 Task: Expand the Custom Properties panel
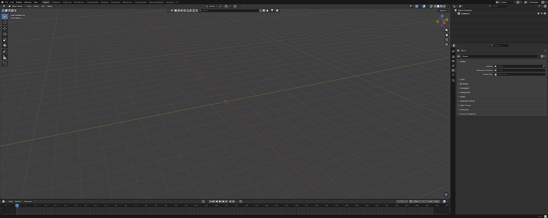click(501, 114)
